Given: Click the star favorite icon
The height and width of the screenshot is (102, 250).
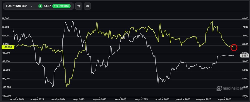Looking at the screenshot, I should click(x=79, y=6).
